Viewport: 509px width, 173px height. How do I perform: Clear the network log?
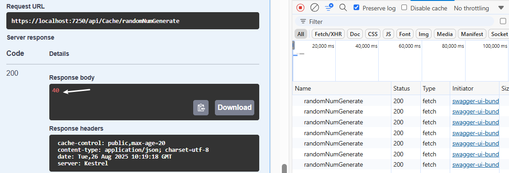coord(314,8)
